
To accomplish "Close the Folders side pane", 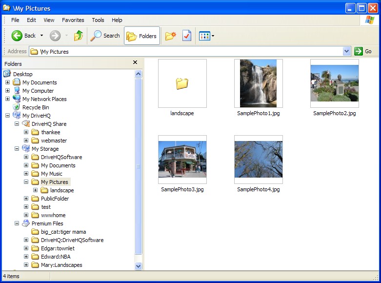I will click(x=135, y=62).
